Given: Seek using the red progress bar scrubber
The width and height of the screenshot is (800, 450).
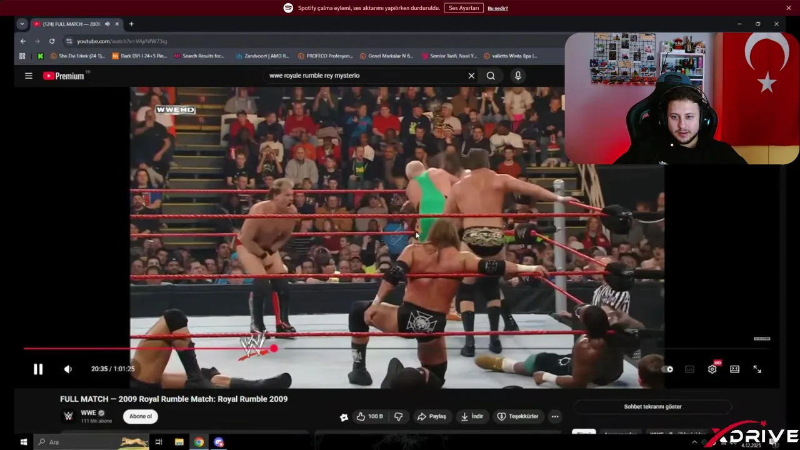Looking at the screenshot, I should click(x=273, y=348).
